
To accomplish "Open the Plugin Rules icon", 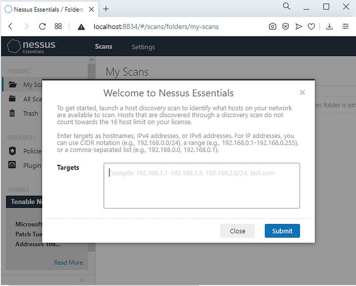I will click(x=12, y=165).
